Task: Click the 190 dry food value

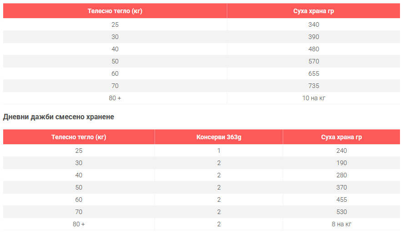Action: pyautogui.click(x=342, y=163)
